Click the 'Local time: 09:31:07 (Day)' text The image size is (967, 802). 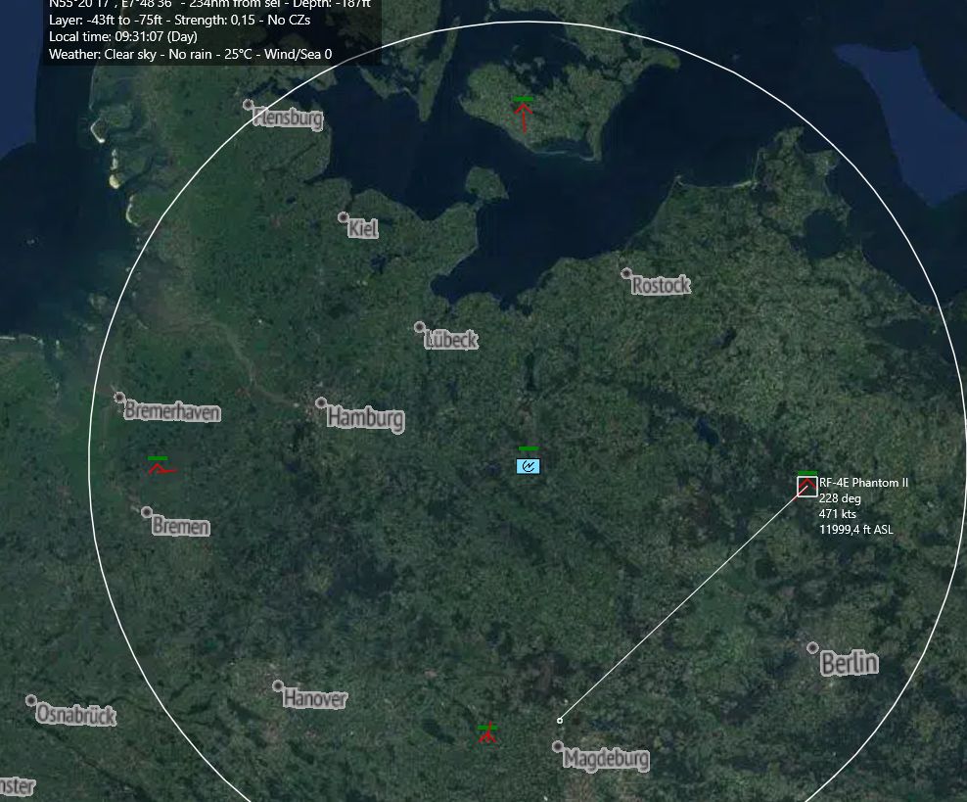pyautogui.click(x=123, y=36)
